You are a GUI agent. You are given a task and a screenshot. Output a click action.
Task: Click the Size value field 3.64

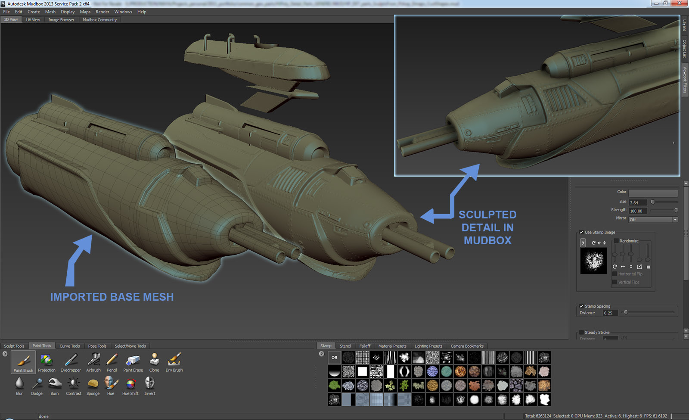(638, 202)
